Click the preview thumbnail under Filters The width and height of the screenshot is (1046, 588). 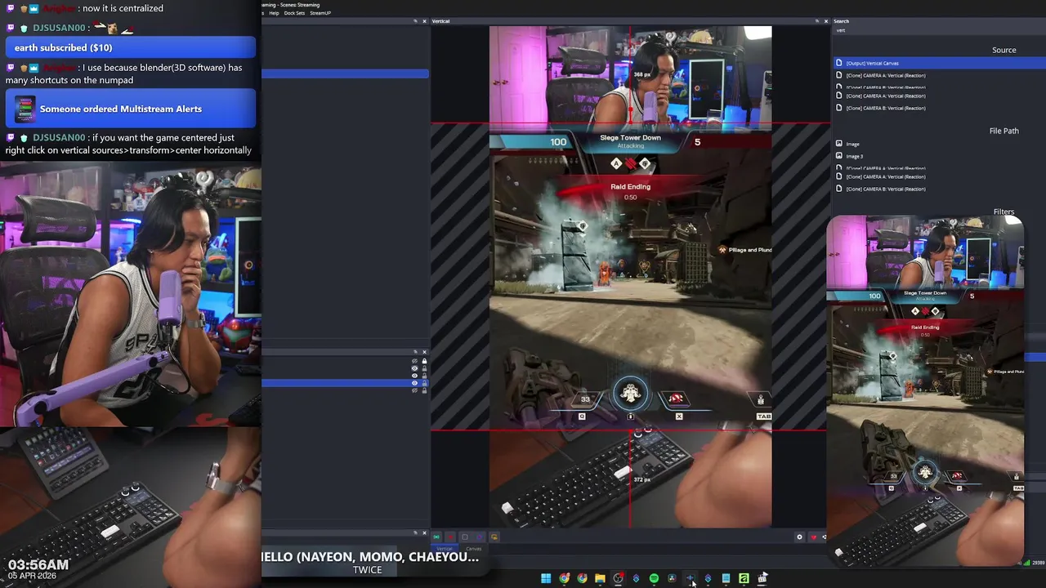(x=925, y=390)
